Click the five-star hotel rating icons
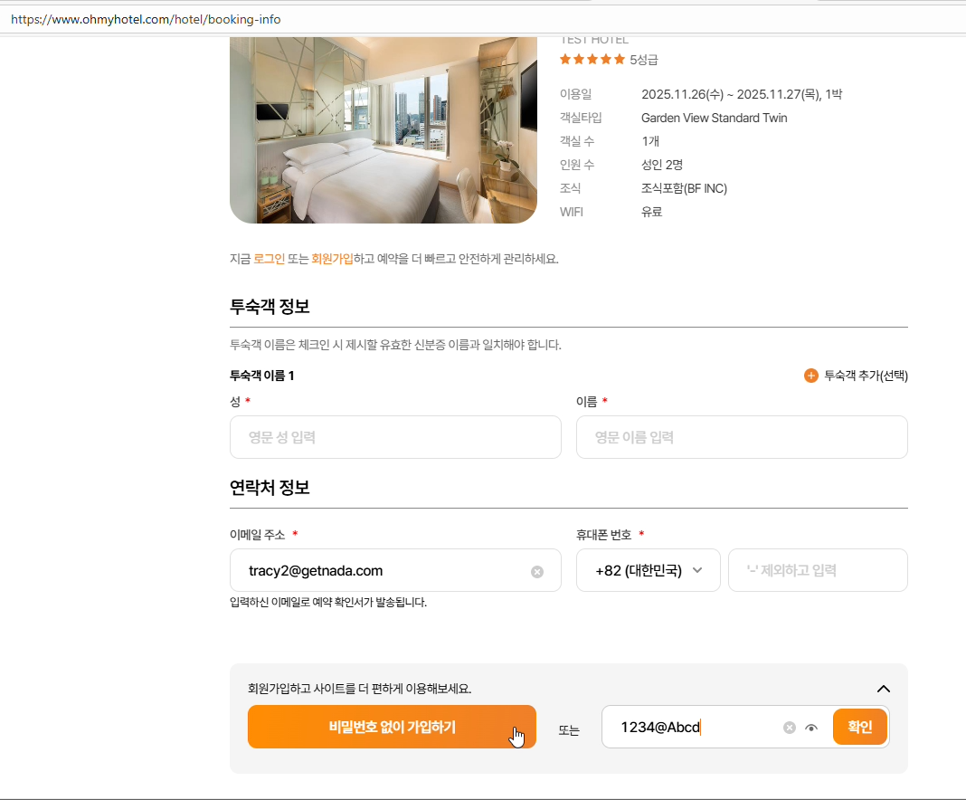Viewport: 966px width, 800px height. pyautogui.click(x=592, y=60)
